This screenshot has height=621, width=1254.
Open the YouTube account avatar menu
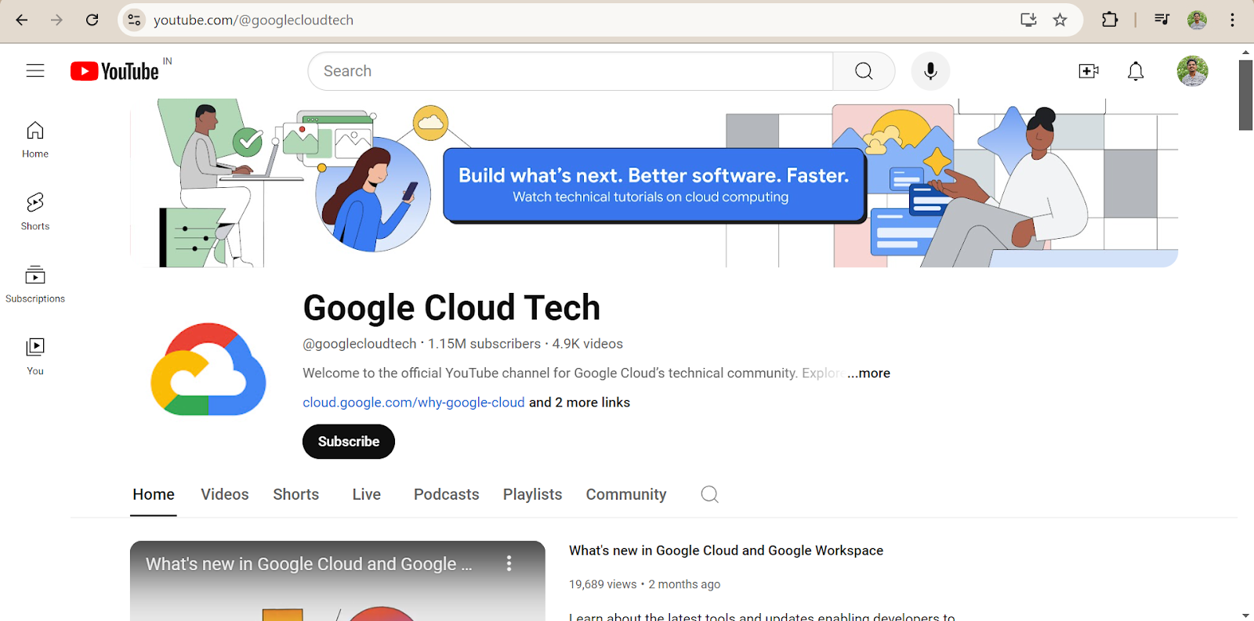[1192, 71]
